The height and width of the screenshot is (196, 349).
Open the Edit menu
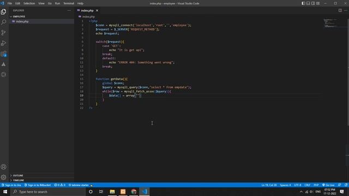[x=17, y=3]
